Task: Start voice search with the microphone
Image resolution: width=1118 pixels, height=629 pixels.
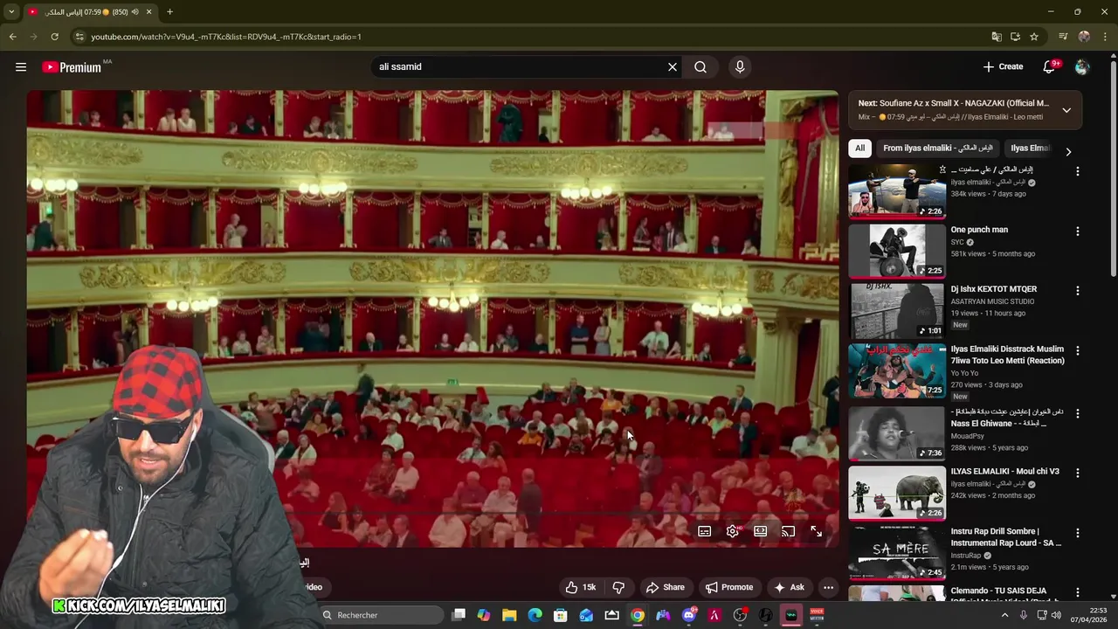Action: [740, 66]
